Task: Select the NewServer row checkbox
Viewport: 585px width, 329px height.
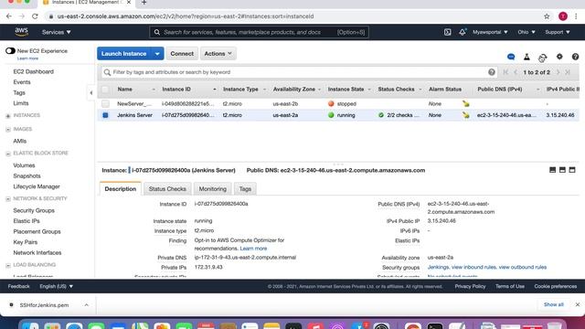Action: point(105,103)
